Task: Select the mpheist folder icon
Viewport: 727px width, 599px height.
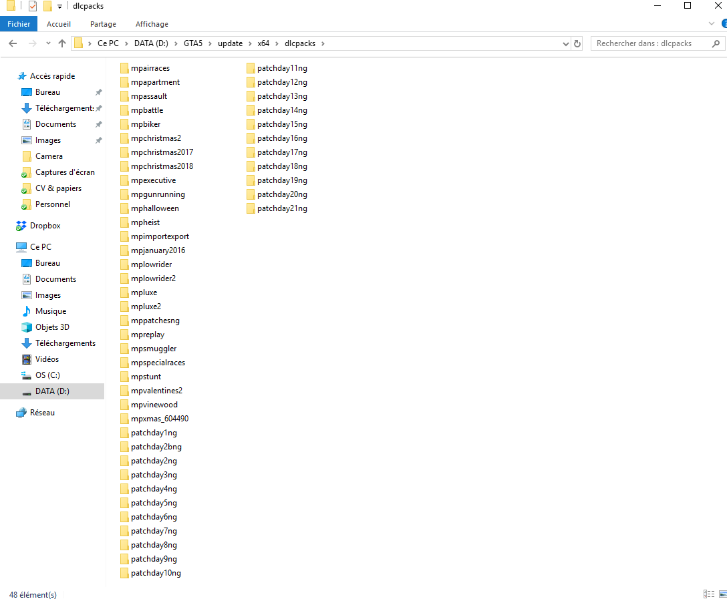Action: tap(124, 223)
